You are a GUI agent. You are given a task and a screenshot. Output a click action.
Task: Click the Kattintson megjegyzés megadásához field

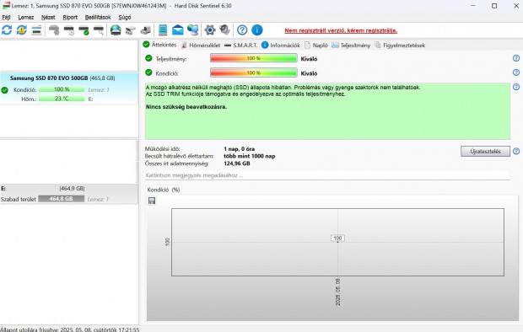327,175
